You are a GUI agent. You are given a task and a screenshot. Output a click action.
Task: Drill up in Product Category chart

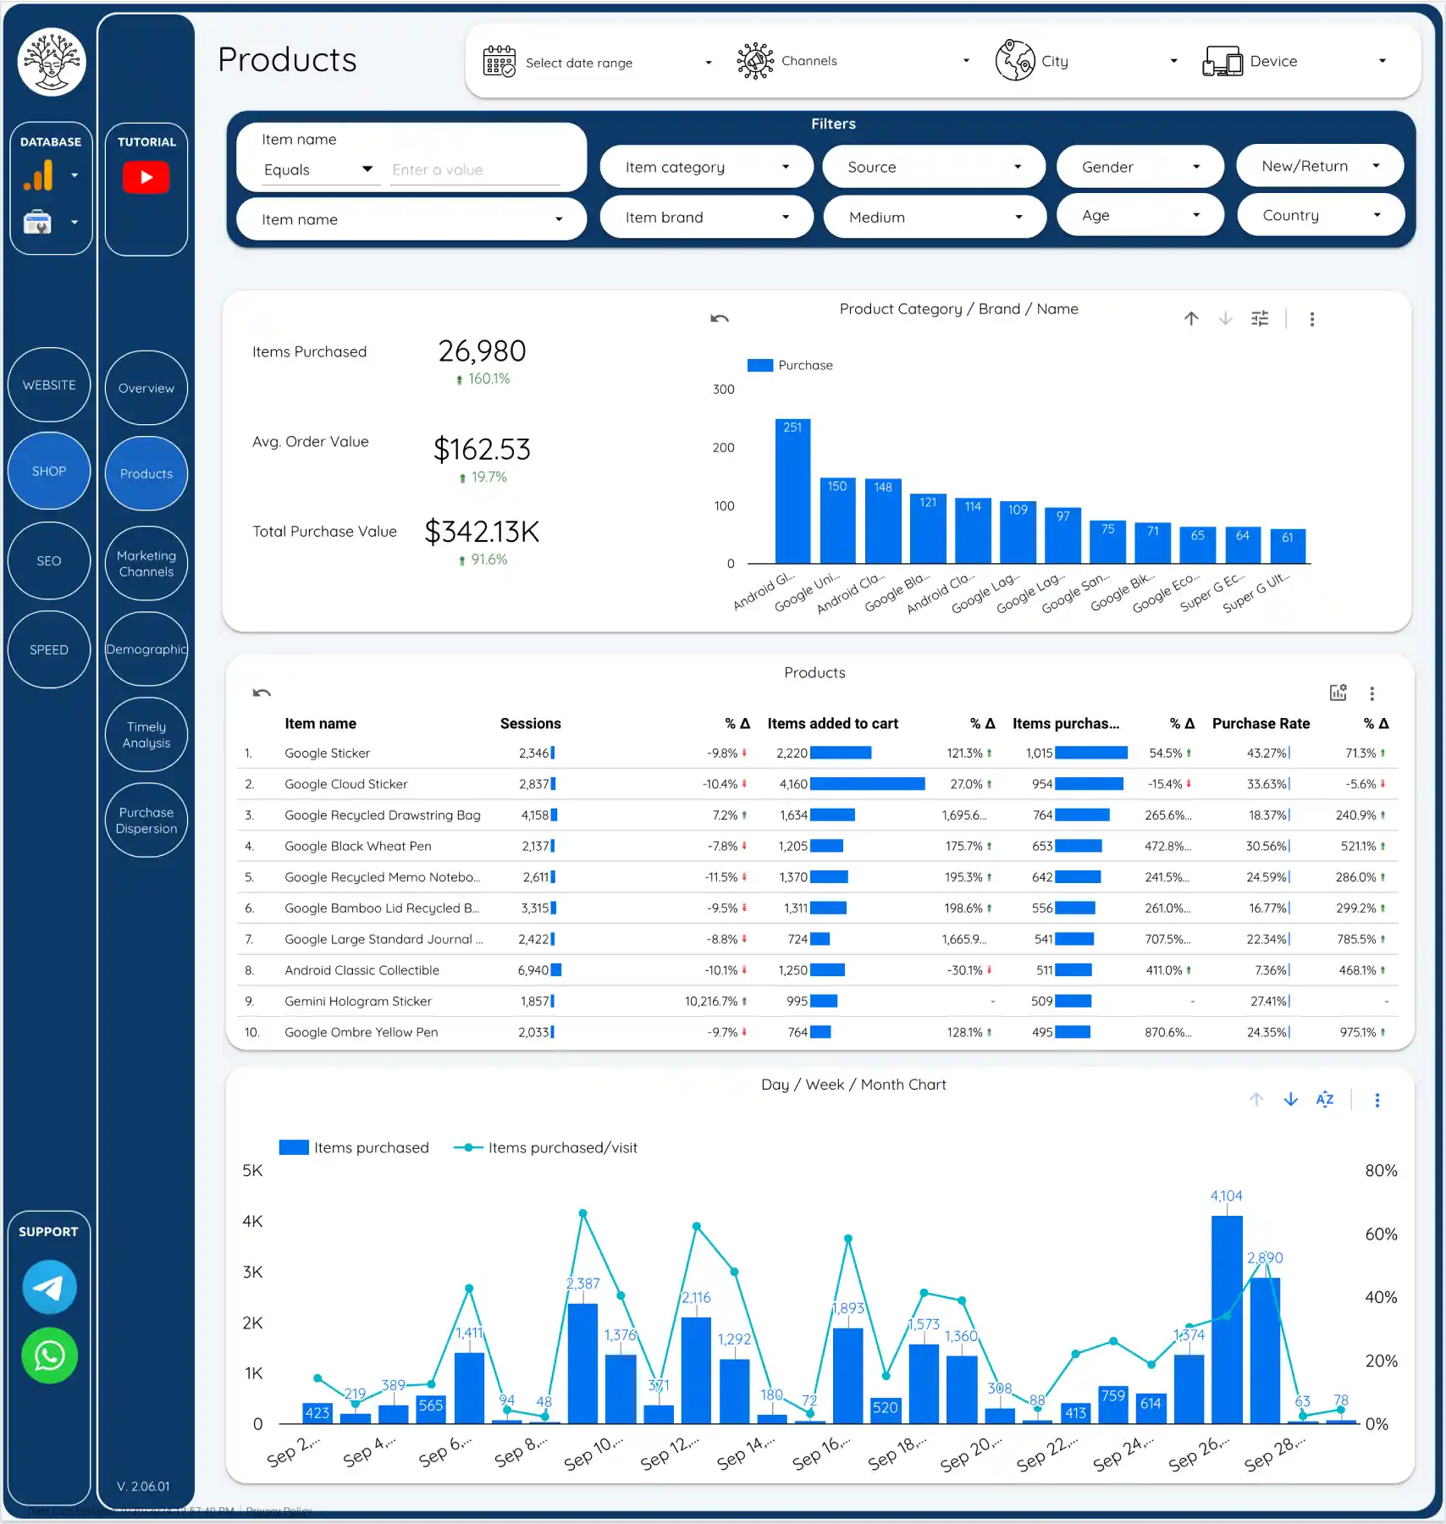[1191, 318]
